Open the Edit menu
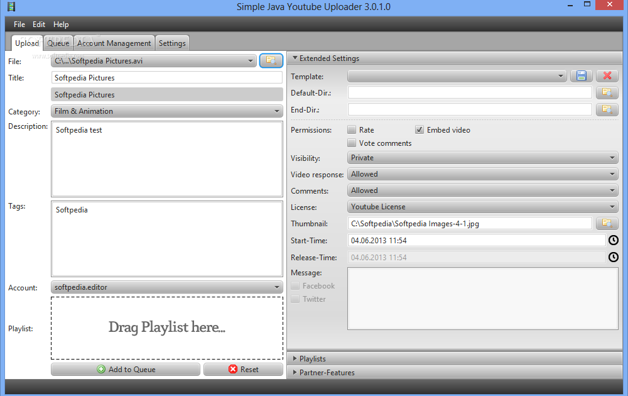This screenshot has width=628, height=396. point(39,24)
